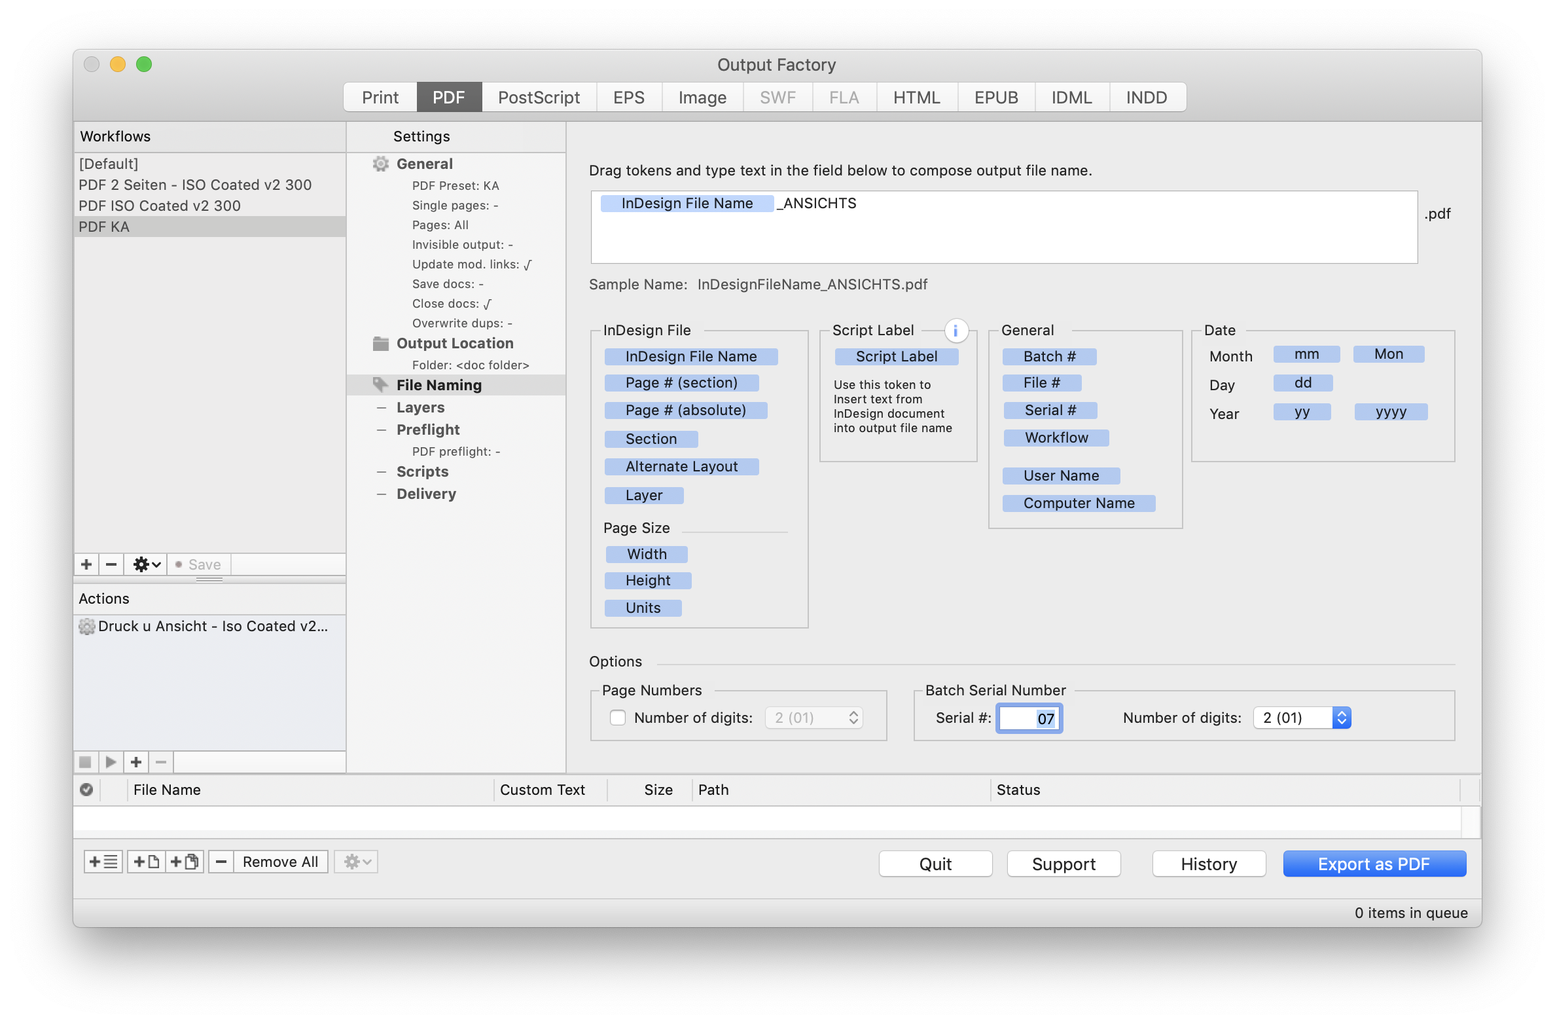Switch to the INDD tab

pos(1147,98)
